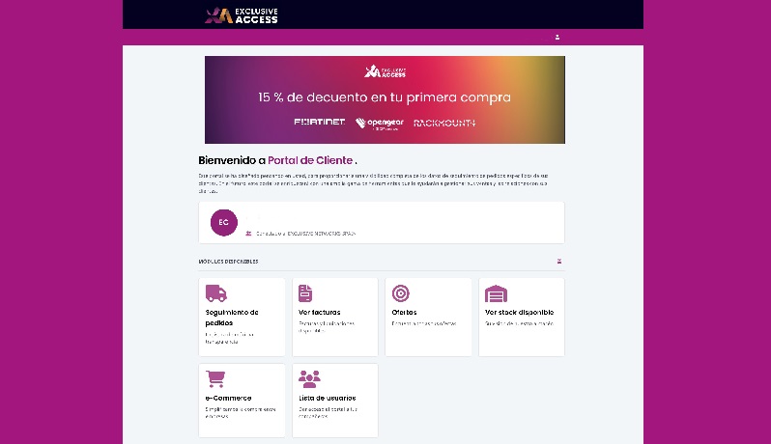Viewport: 771px width, 444px height.
Task: Go to Ver stock disponible title
Action: click(x=519, y=312)
